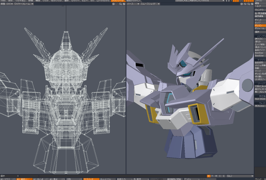The image size is (266, 180).
Task: Maximize the right perspective viewport
Action: pos(252,4)
